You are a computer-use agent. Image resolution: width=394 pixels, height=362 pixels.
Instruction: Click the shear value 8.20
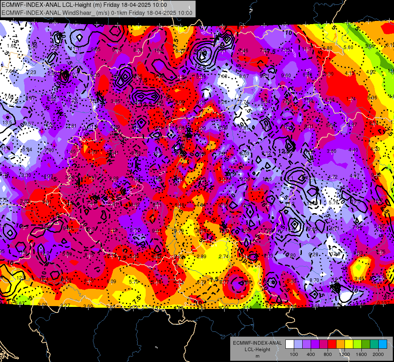[223, 102]
